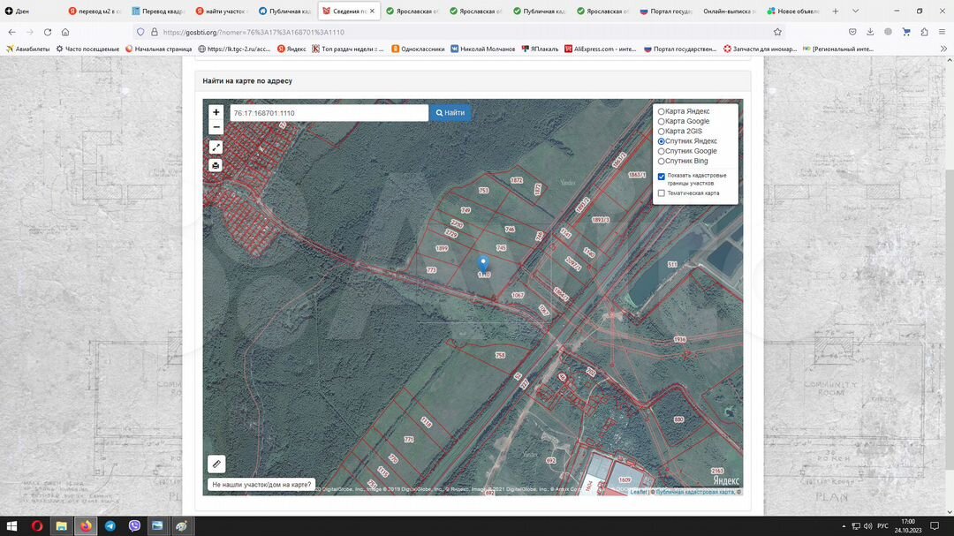This screenshot has height=536, width=954.
Task: Reload the page in browser toolbar
Action: 48,32
